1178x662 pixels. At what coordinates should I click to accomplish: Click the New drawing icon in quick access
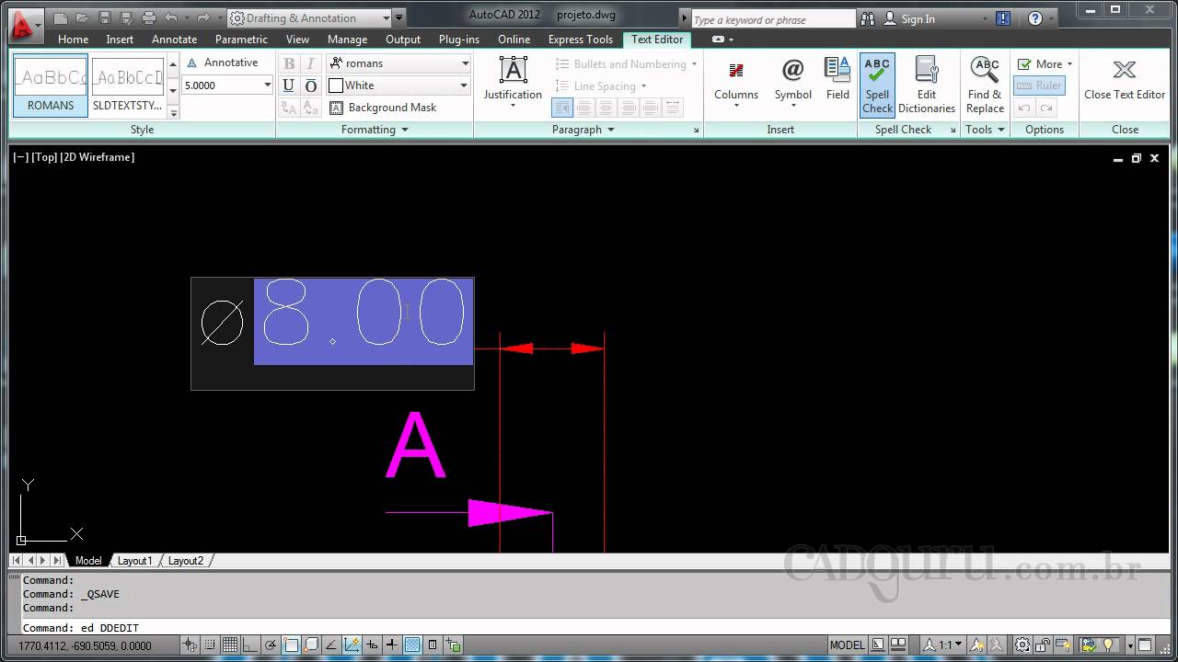[x=60, y=17]
